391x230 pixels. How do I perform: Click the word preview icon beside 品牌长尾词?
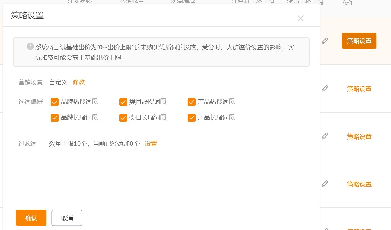coord(95,117)
